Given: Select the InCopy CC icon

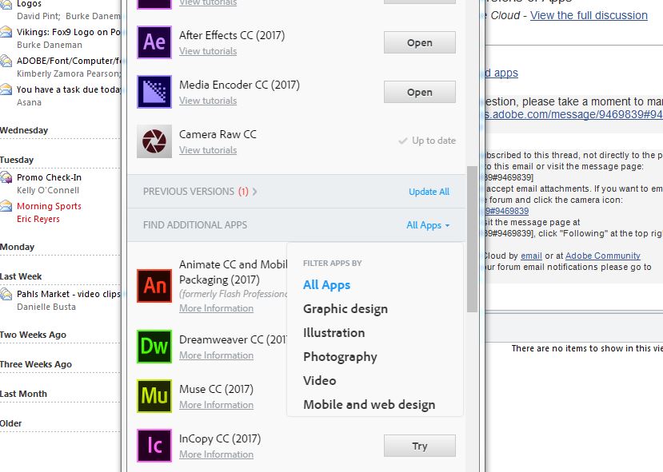Looking at the screenshot, I should [x=153, y=445].
